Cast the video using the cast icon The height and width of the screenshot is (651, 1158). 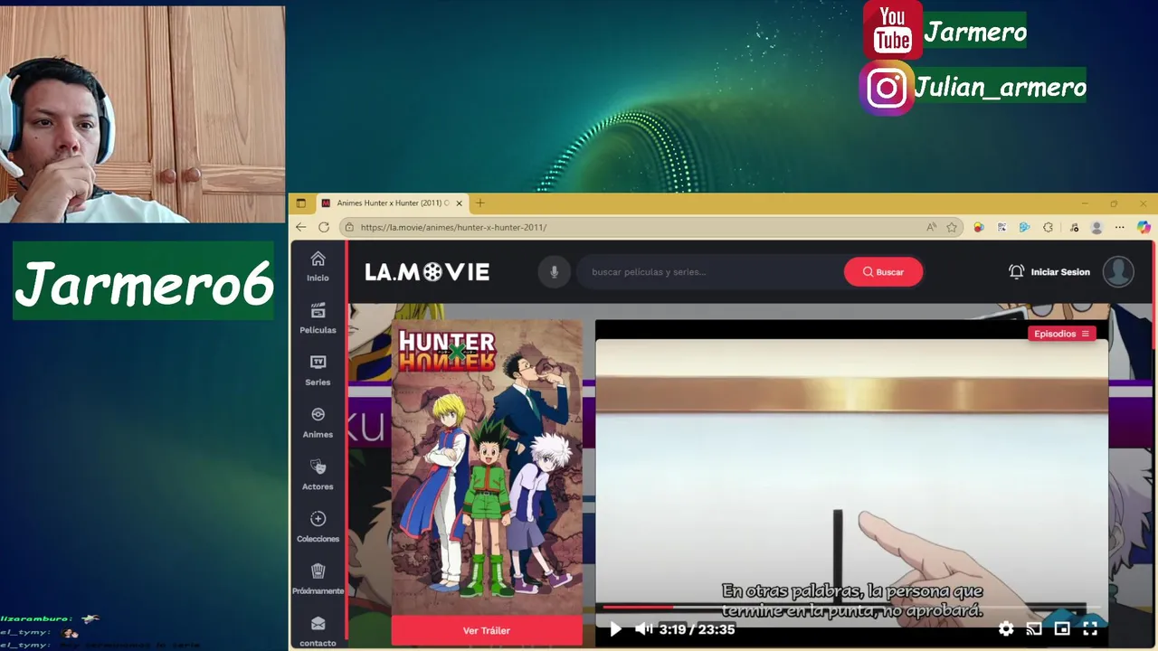1034,629
